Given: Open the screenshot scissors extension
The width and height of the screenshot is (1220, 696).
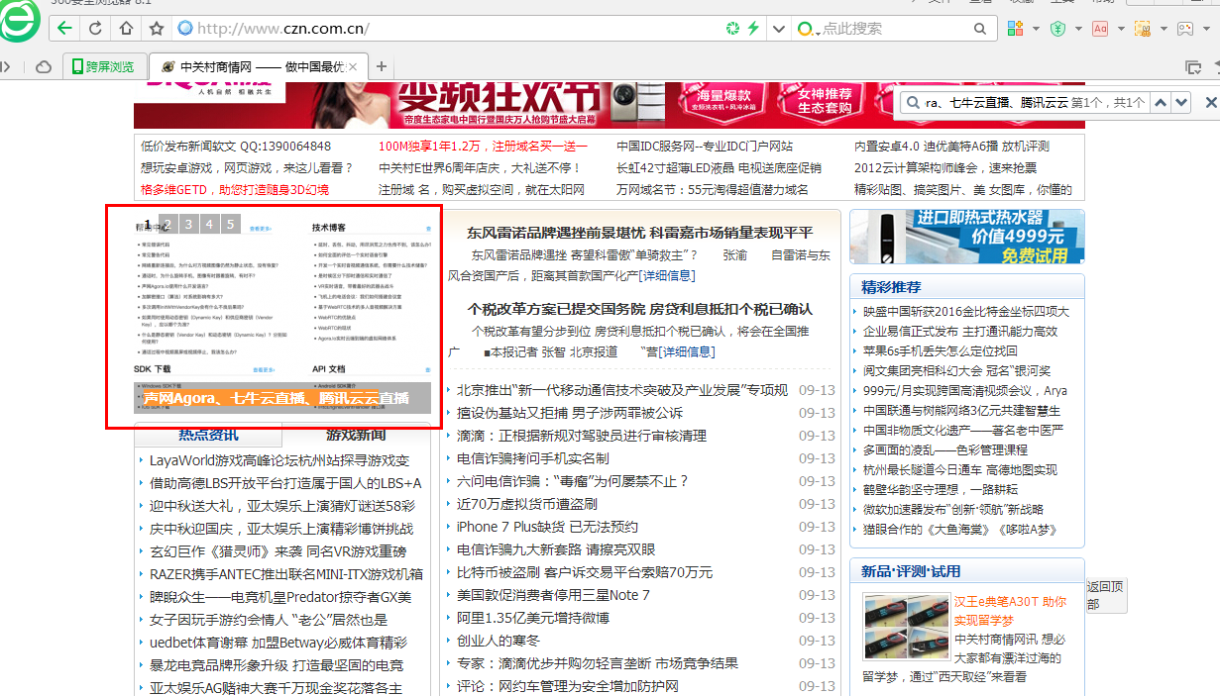Looking at the screenshot, I should [1142, 29].
